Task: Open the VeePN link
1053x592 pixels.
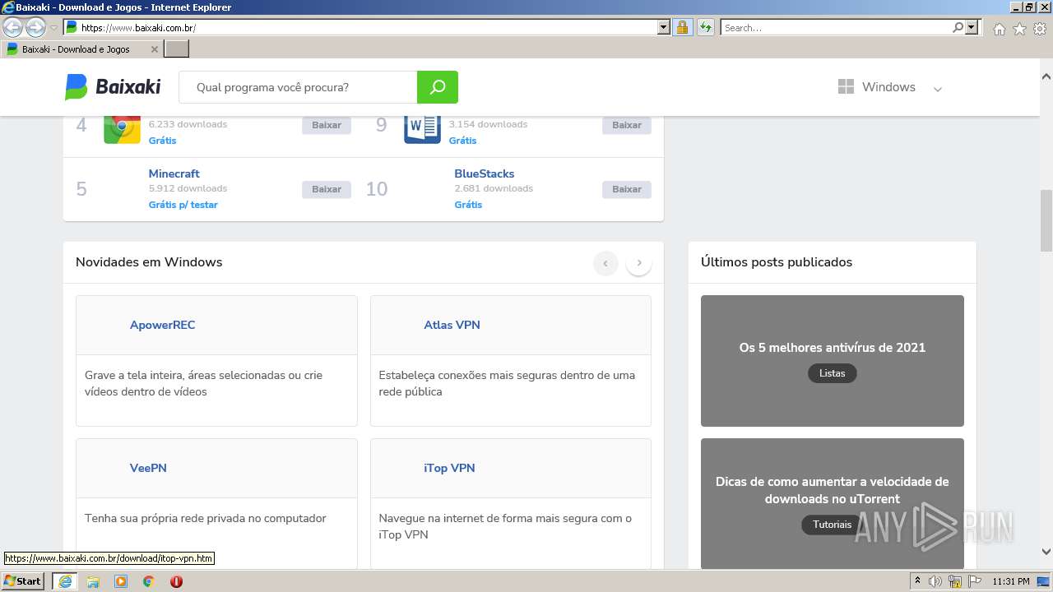Action: coord(148,468)
